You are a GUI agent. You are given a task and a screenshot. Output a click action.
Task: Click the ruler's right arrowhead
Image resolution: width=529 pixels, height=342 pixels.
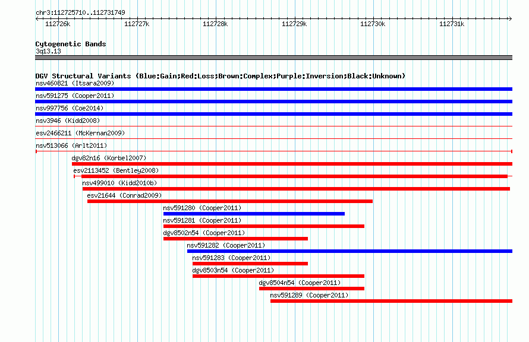510,19
